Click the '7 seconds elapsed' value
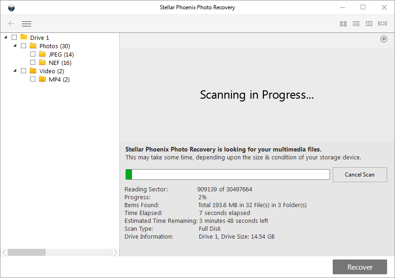The image size is (395, 278). pos(224,213)
